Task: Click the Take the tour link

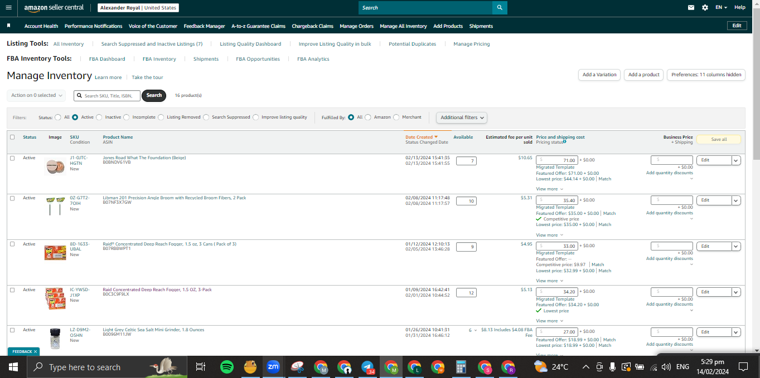Action: 147,77
